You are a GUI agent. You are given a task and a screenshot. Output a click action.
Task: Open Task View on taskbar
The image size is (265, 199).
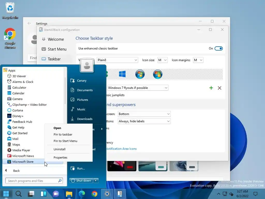click(31, 194)
